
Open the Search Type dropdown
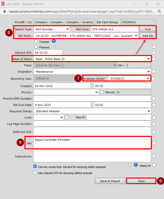51,29
